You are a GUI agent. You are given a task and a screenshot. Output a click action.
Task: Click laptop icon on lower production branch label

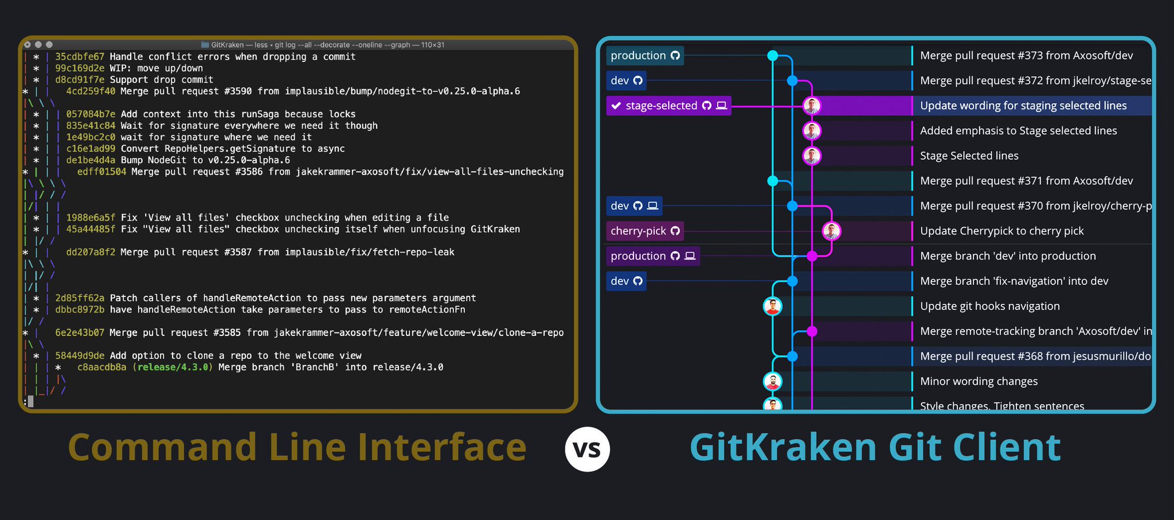(690, 256)
